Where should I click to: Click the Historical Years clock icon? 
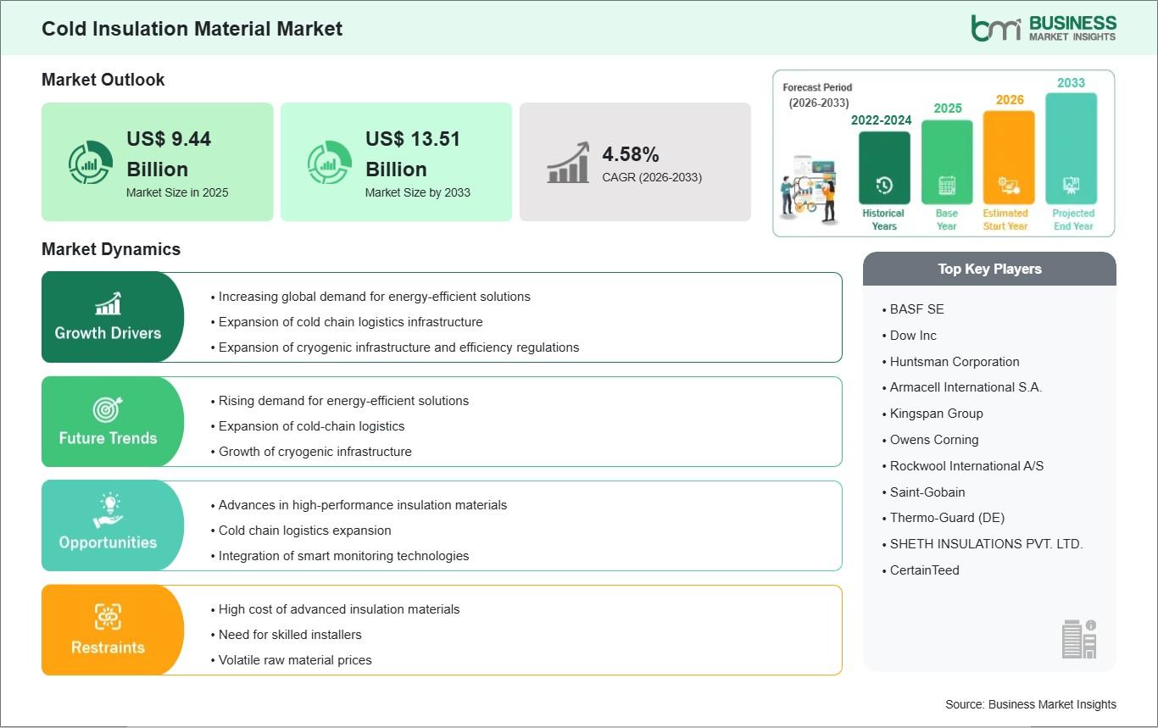(x=883, y=186)
